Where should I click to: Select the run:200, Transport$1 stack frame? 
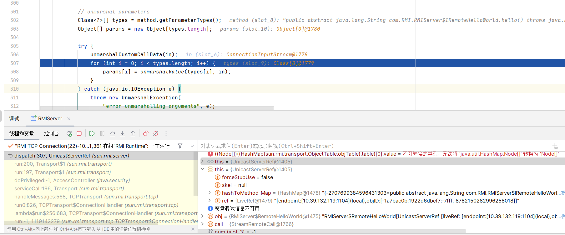[x=99, y=164]
